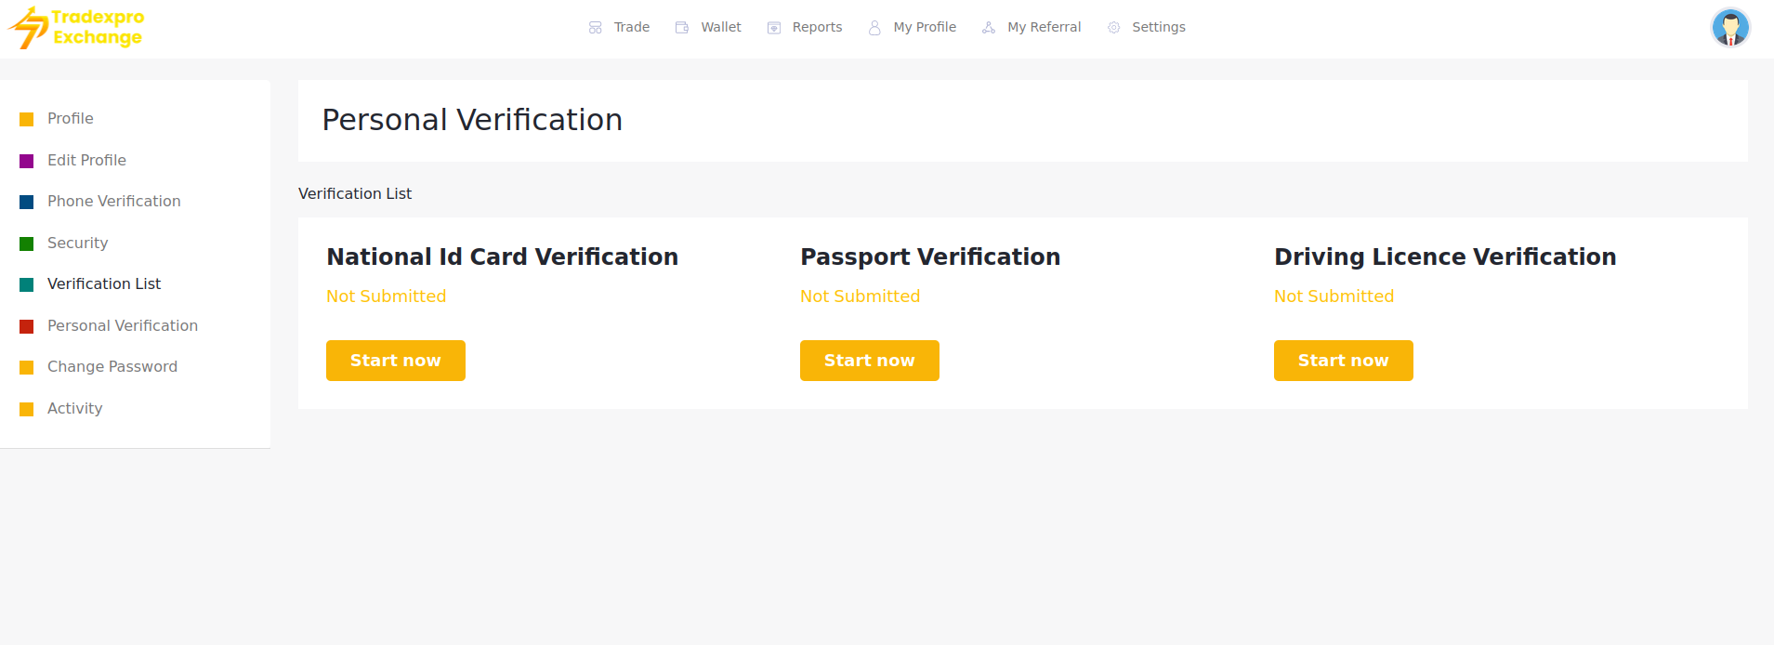Click the Reports icon in navbar

(x=774, y=28)
